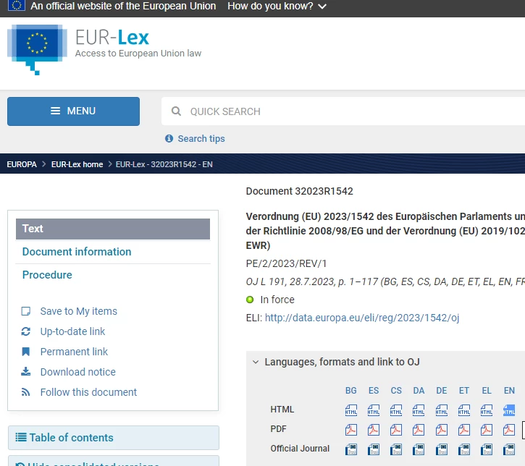
Task: Open the HTML version in BG
Action: 351,410
